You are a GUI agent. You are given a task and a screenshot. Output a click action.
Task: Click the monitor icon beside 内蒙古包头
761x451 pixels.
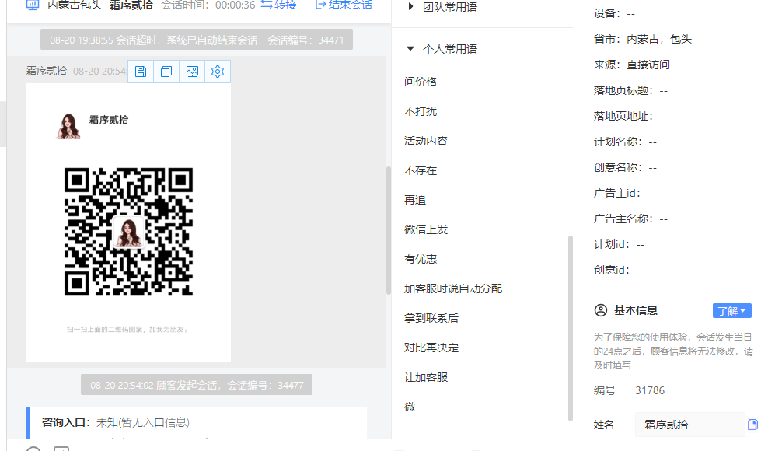coord(33,5)
